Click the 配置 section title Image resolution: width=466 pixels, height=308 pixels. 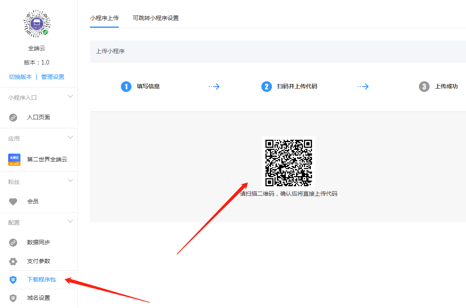coord(14,223)
